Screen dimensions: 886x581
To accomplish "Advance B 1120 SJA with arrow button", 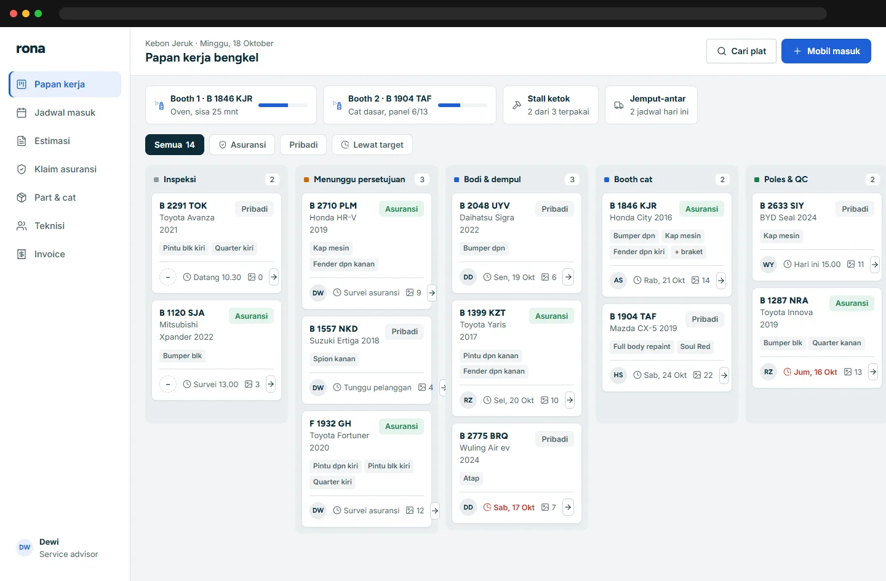I will pos(271,384).
